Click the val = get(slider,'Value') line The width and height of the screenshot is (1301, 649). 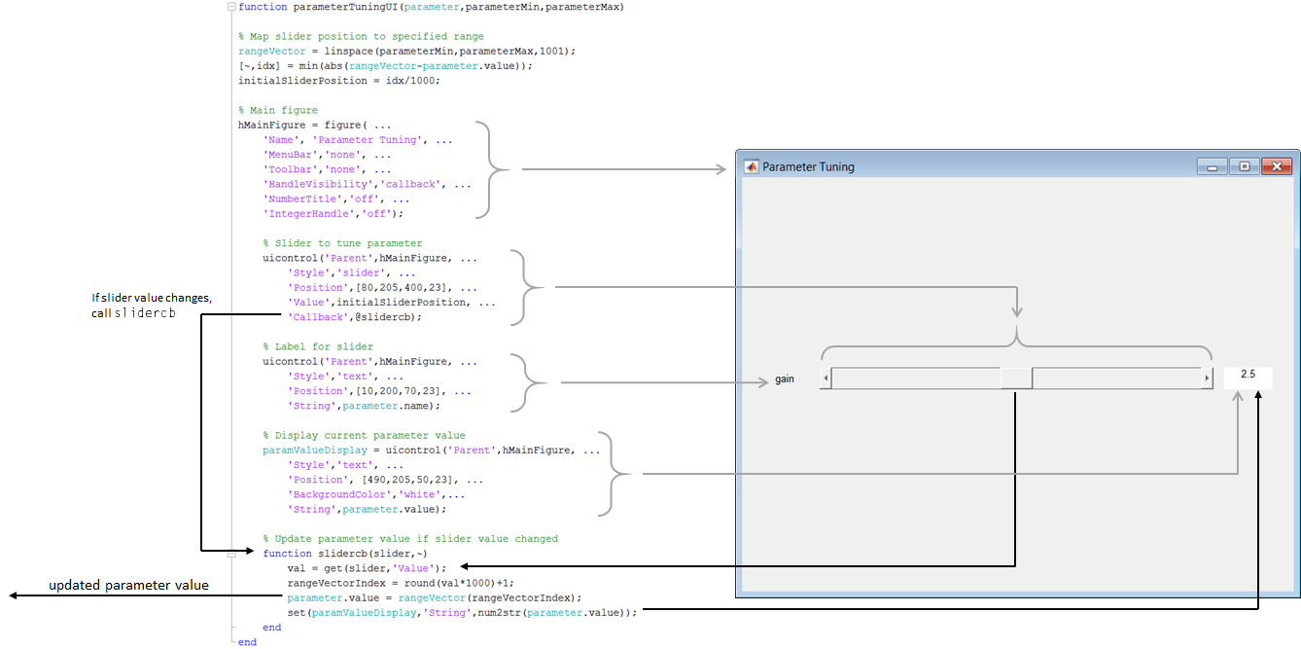tap(367, 568)
